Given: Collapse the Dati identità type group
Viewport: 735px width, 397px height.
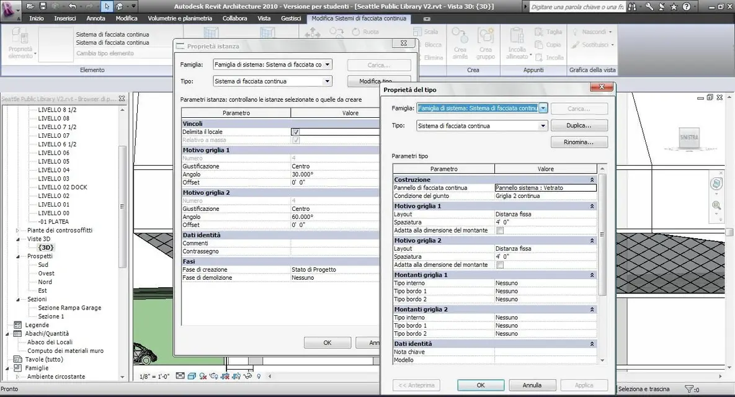Looking at the screenshot, I should tap(592, 344).
